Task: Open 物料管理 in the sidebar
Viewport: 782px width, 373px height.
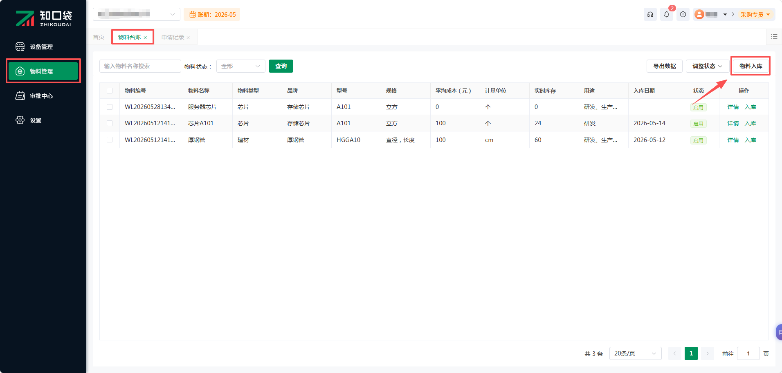Action: click(43, 71)
